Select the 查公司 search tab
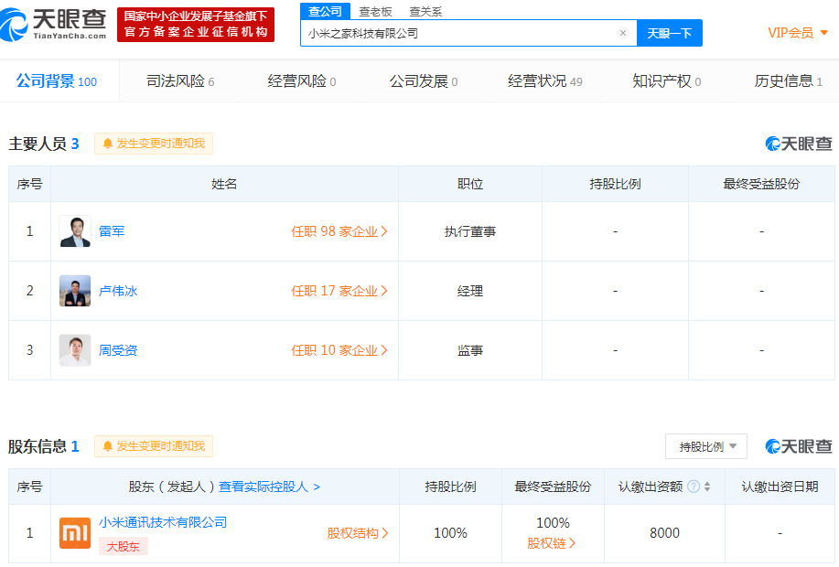The height and width of the screenshot is (567, 839). click(x=326, y=11)
